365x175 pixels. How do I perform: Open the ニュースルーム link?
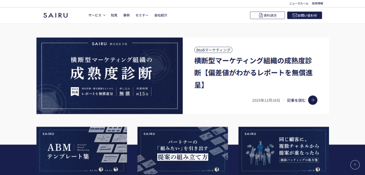pyautogui.click(x=299, y=4)
